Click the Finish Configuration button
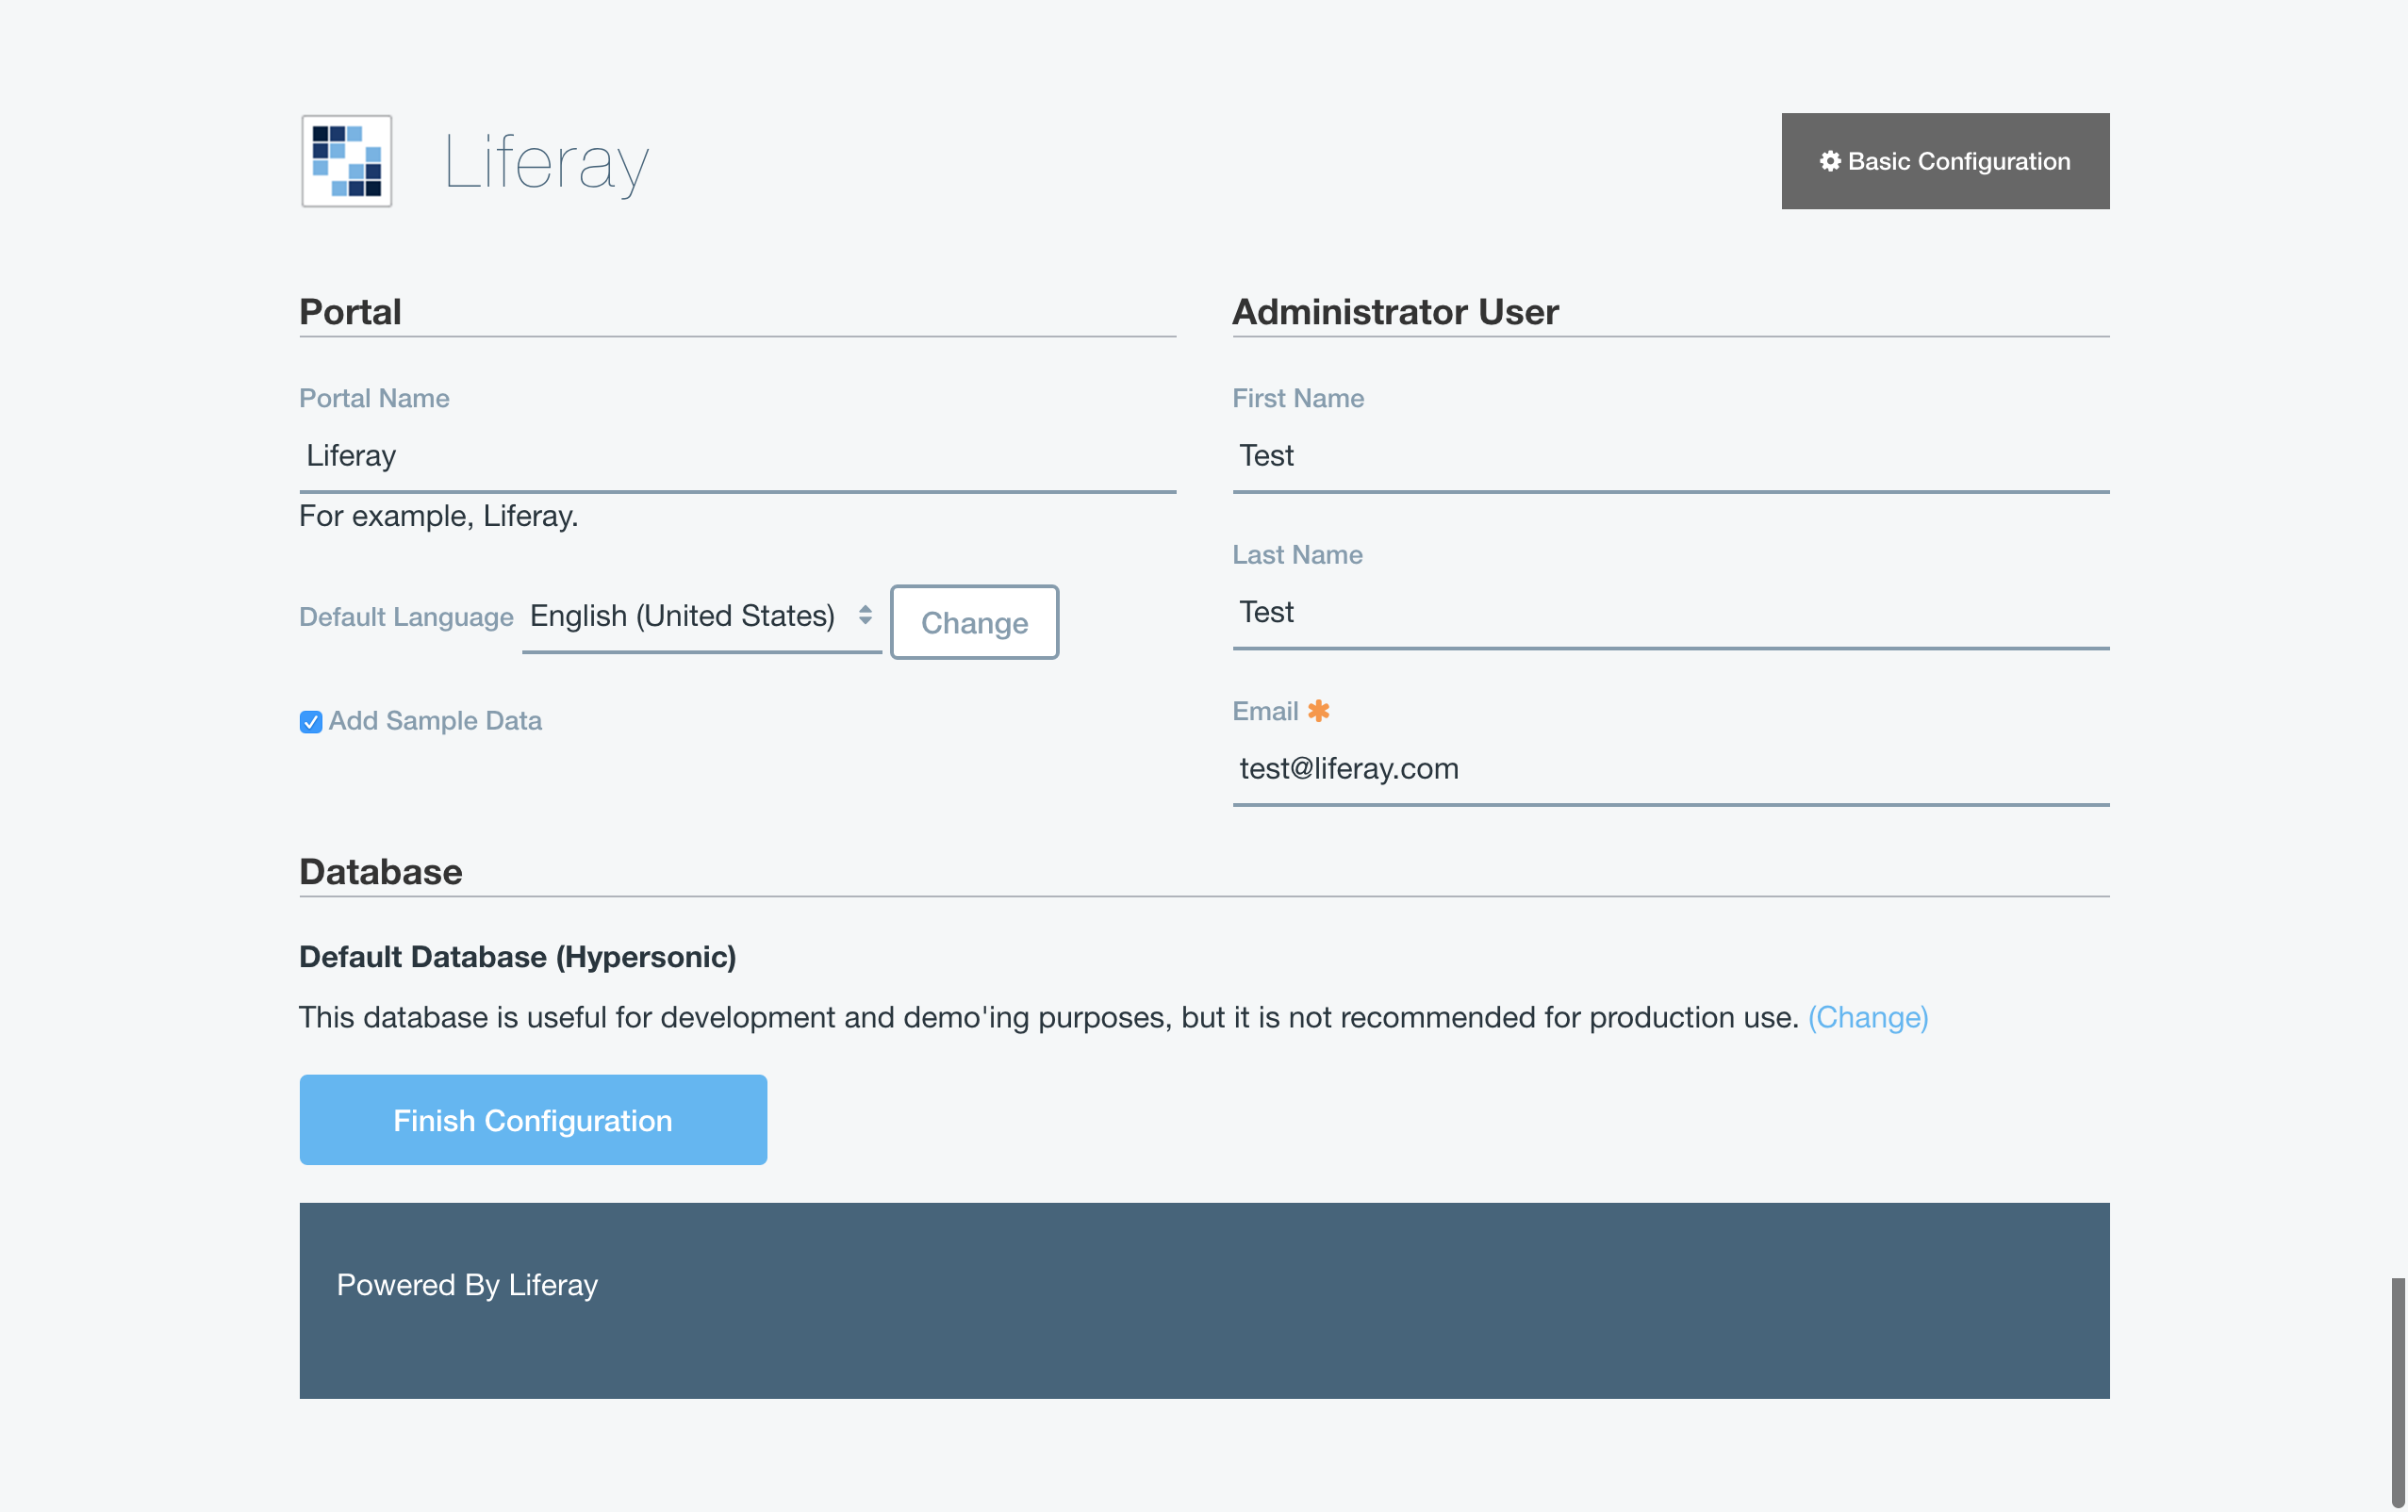The width and height of the screenshot is (2408, 1512). 533,1120
